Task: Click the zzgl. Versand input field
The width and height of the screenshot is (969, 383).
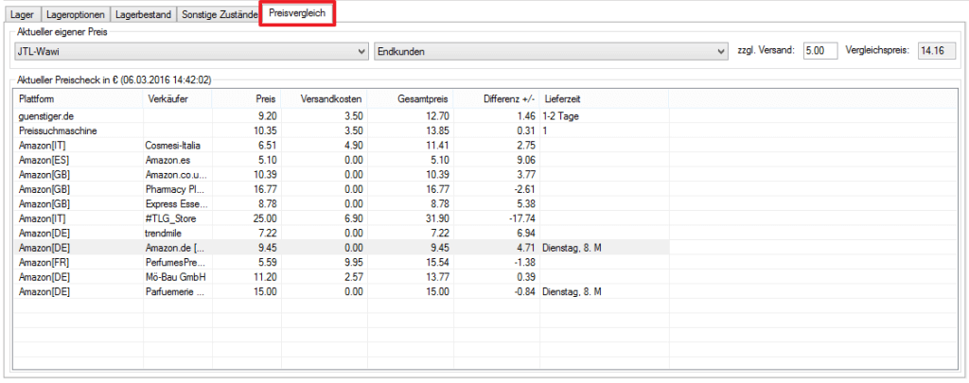Action: tap(819, 51)
